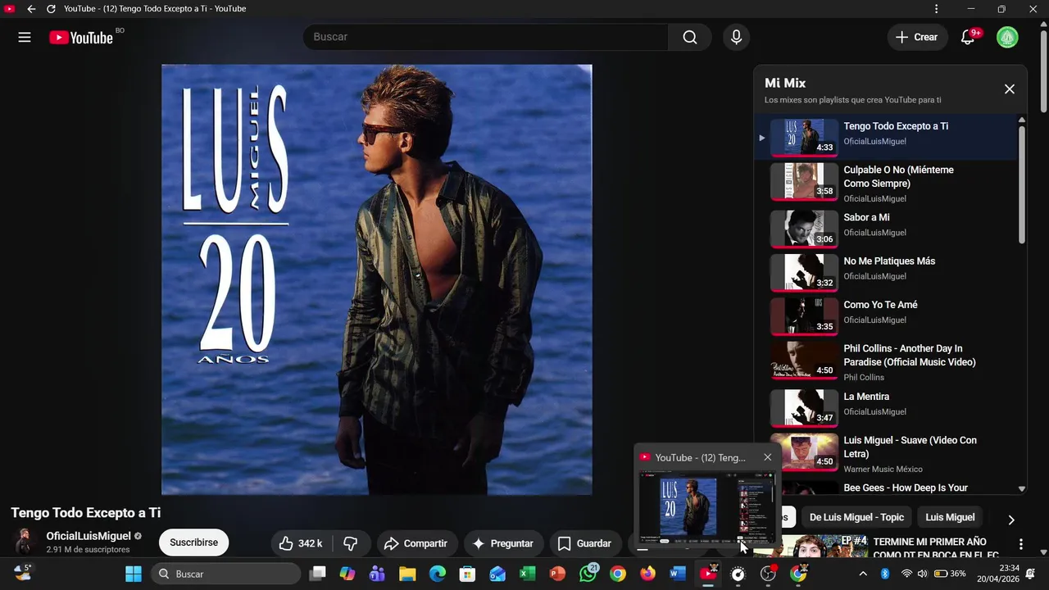The image size is (1049, 590).
Task: Open WhatsApp from the taskbar
Action: coord(588,574)
